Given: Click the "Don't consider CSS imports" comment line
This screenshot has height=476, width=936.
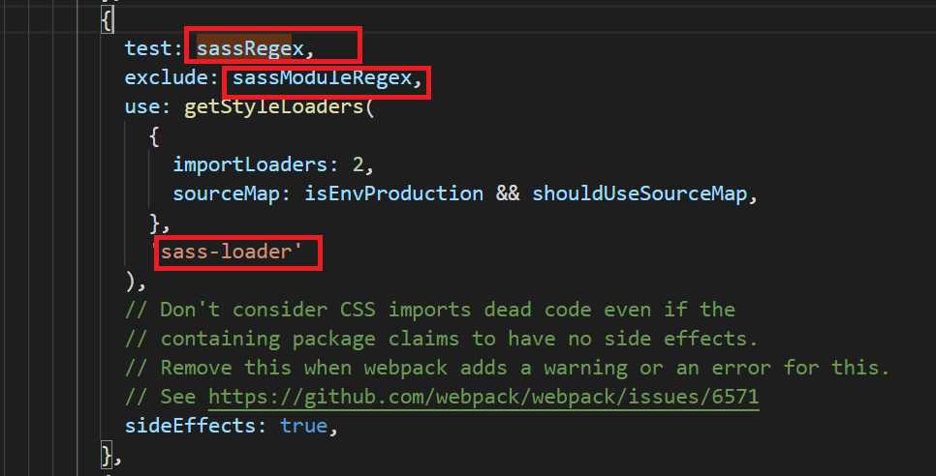Looking at the screenshot, I should (431, 310).
